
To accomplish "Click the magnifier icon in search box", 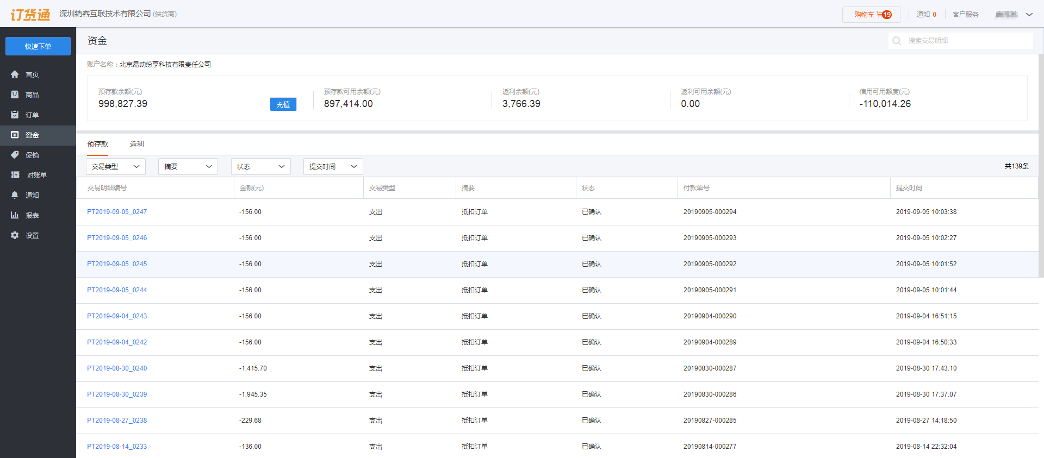I will [897, 41].
